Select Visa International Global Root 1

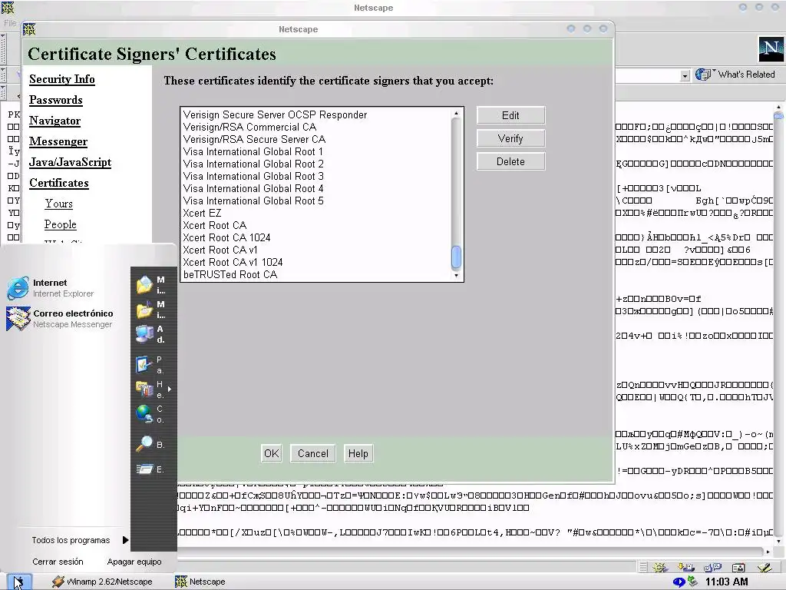[x=253, y=151]
